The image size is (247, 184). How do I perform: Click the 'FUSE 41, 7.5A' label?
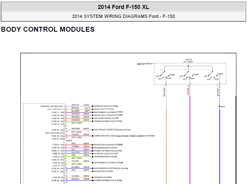coord(57,151)
